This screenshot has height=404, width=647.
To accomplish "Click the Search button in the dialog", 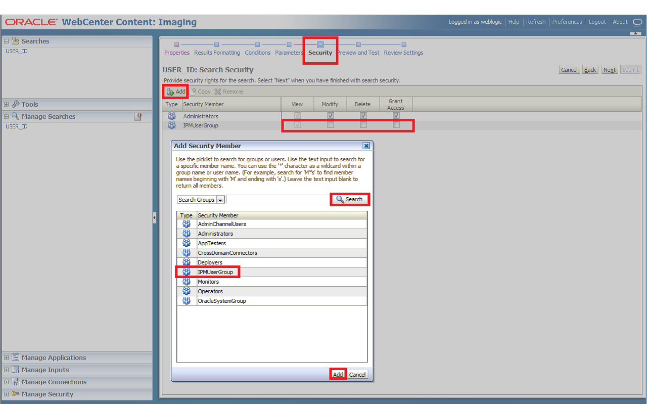I will click(350, 199).
